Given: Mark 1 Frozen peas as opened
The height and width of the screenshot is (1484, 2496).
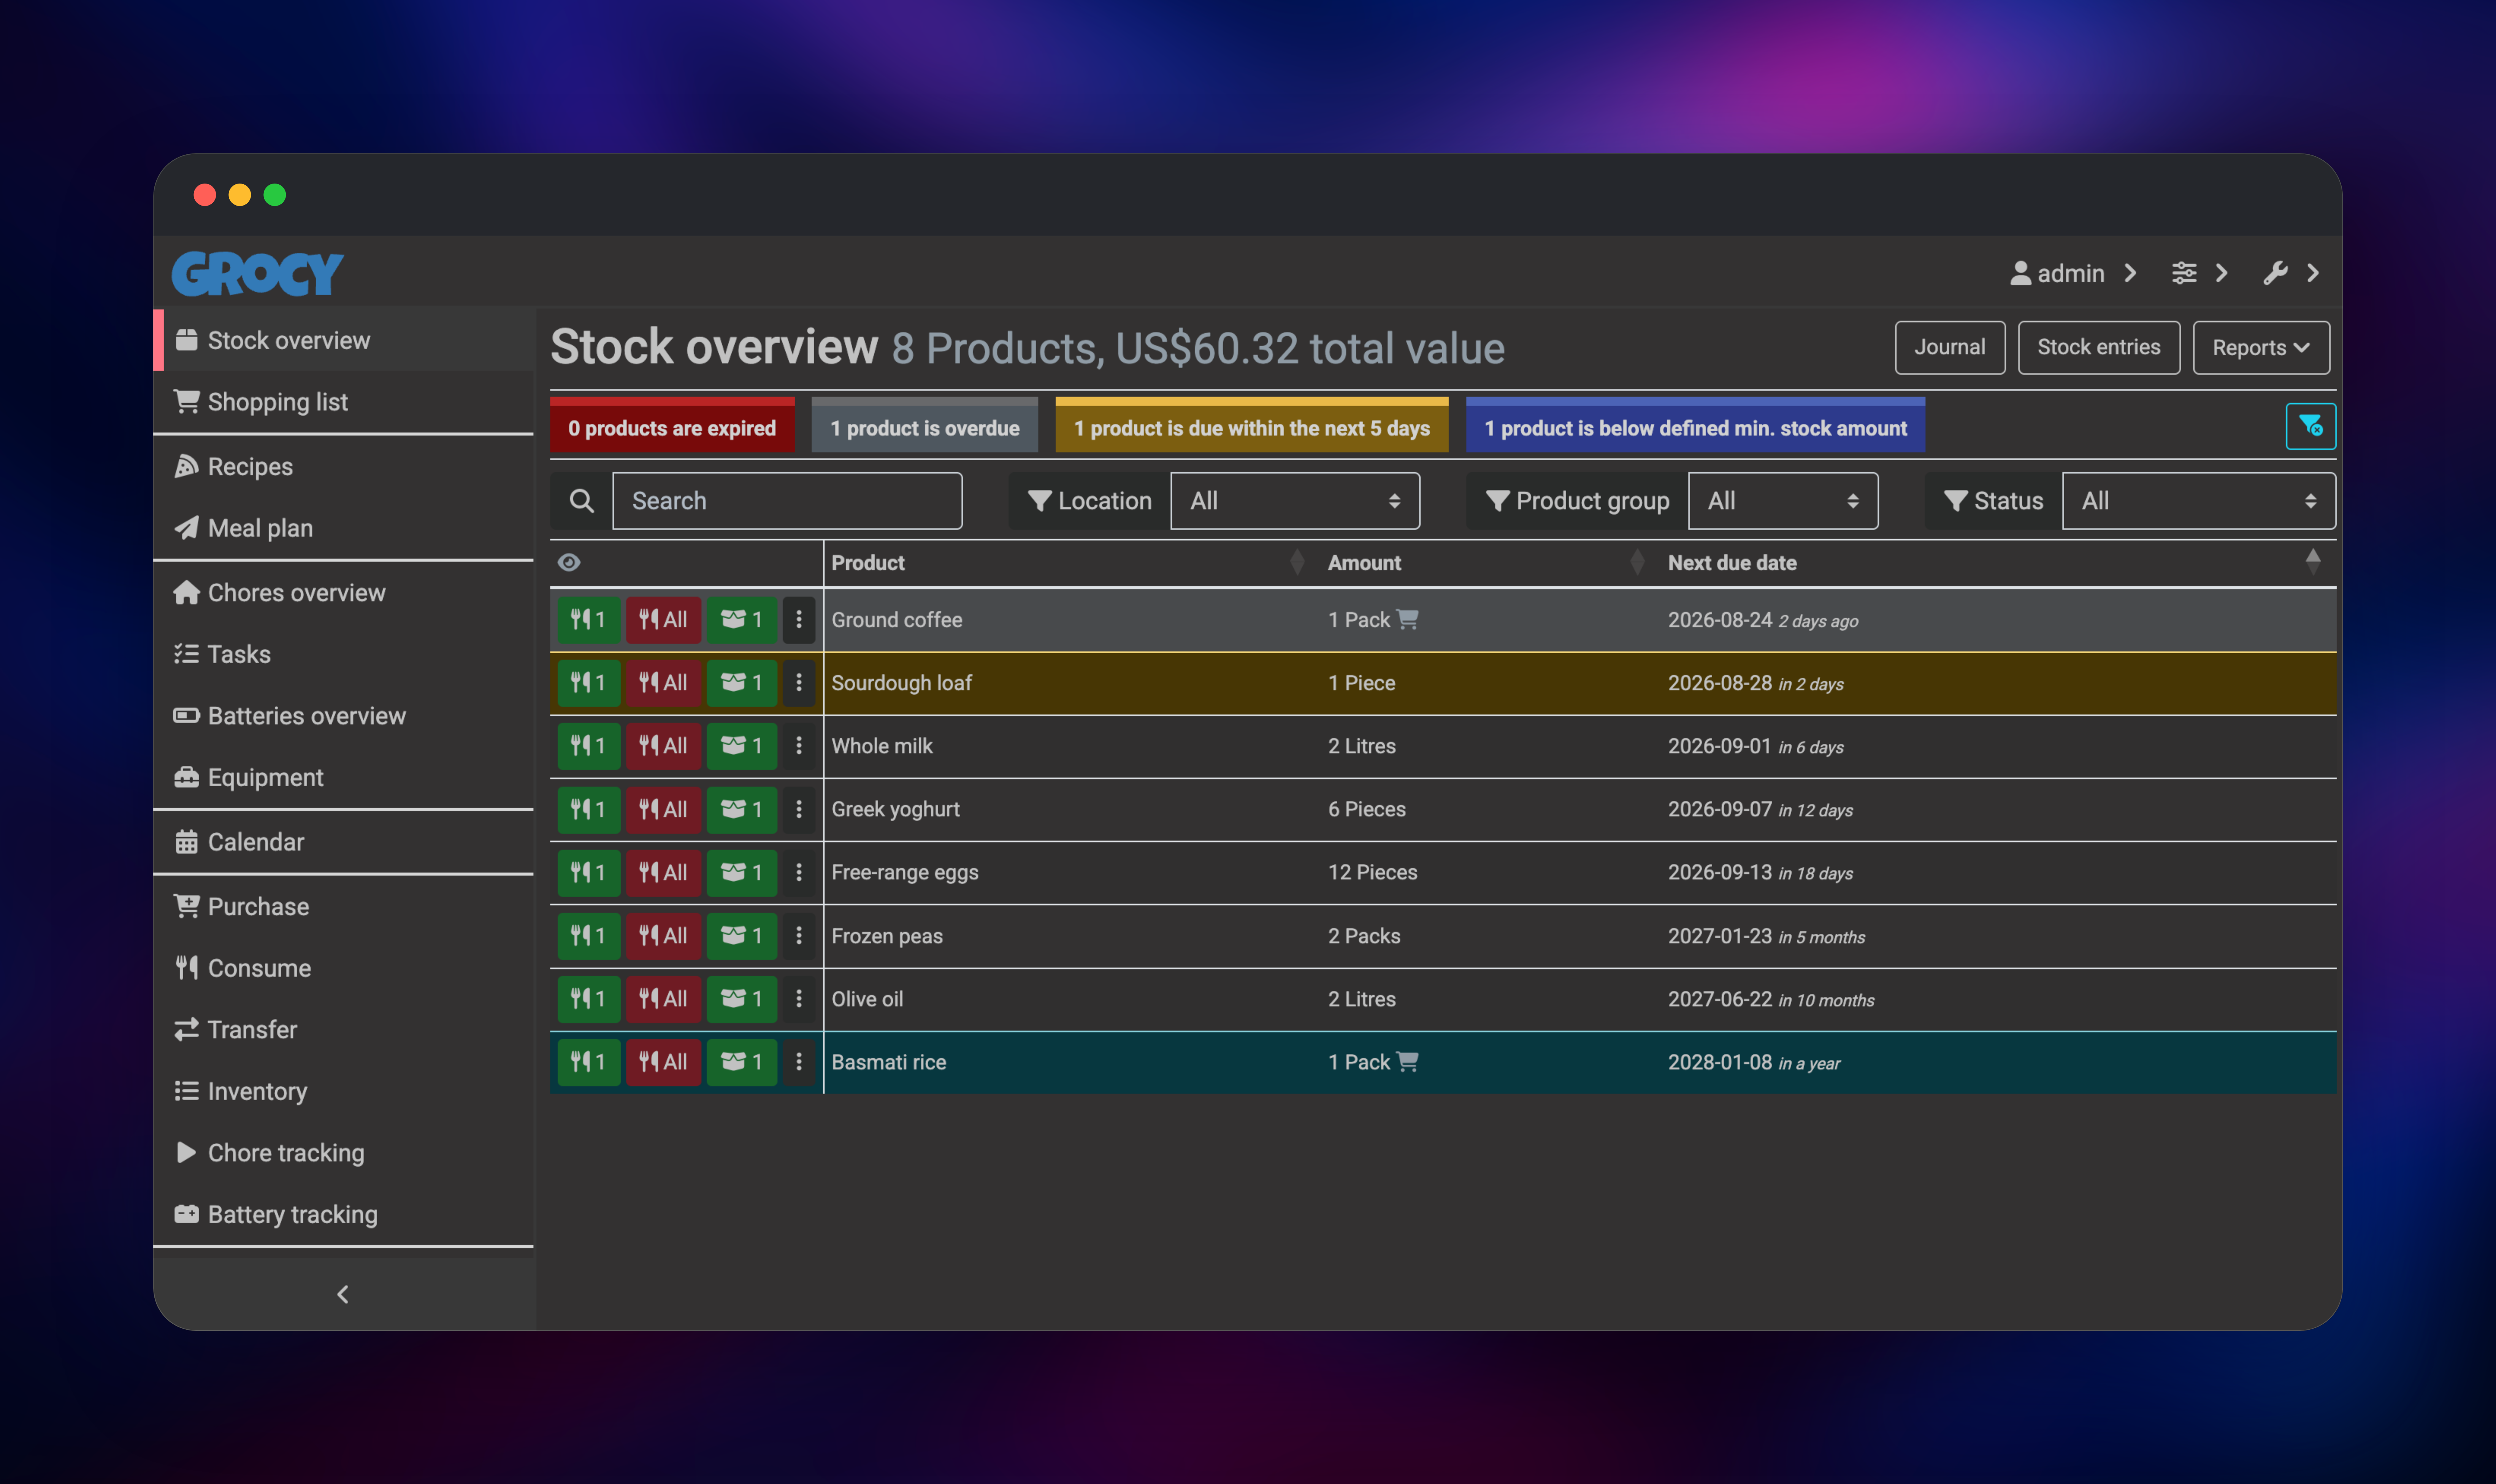Looking at the screenshot, I should point(742,936).
